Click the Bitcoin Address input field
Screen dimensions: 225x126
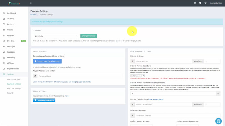click(163, 61)
